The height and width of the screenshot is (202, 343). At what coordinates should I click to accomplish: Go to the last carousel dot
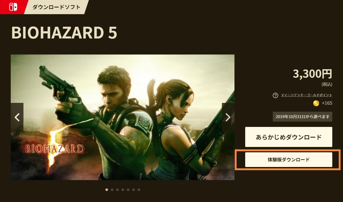(139, 190)
